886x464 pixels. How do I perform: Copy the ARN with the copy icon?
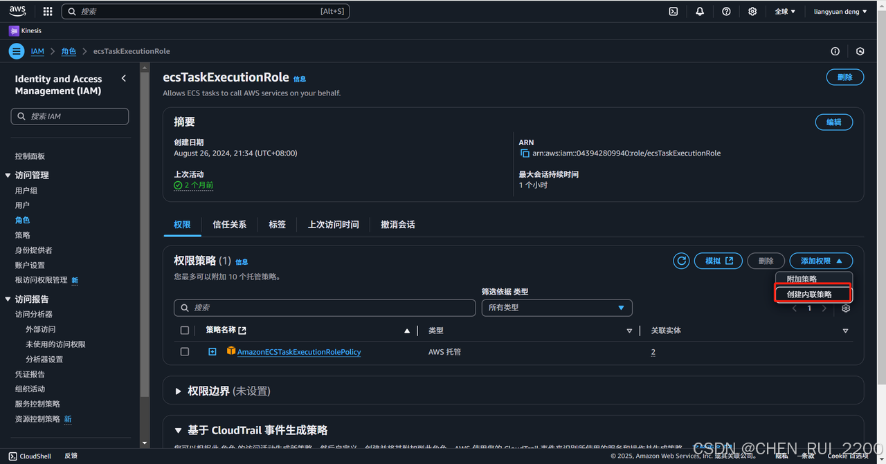[525, 153]
